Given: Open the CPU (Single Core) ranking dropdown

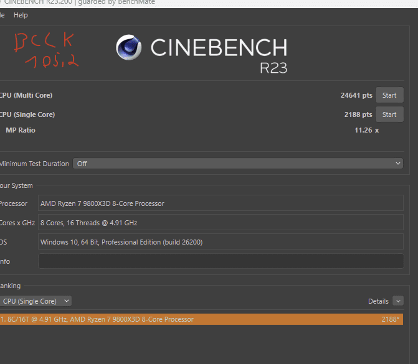Looking at the screenshot, I should tap(36, 301).
